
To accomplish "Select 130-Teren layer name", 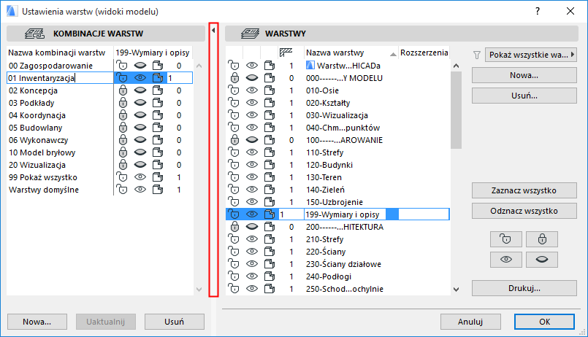I will [324, 177].
